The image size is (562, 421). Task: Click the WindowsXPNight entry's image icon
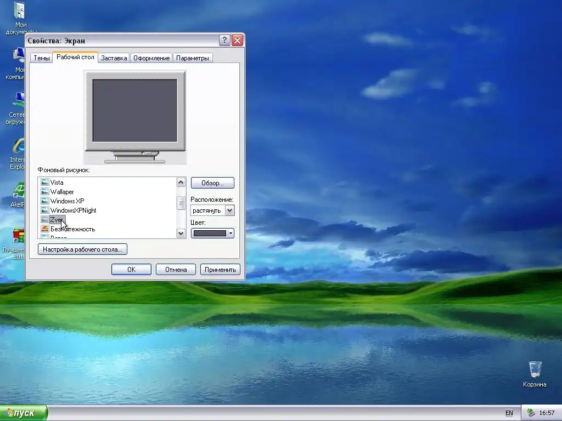[x=45, y=210]
